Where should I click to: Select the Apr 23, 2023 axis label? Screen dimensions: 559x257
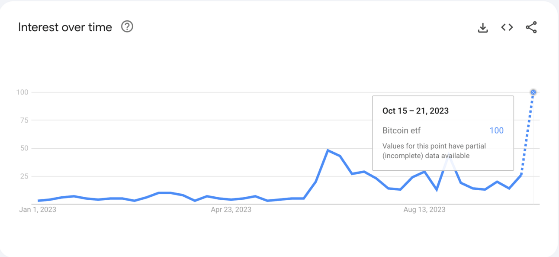(x=231, y=210)
